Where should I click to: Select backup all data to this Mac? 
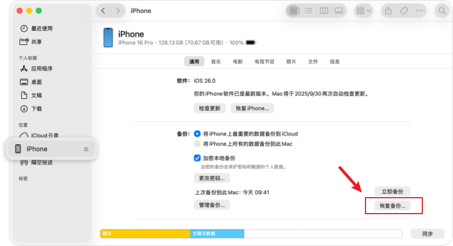[x=197, y=144]
